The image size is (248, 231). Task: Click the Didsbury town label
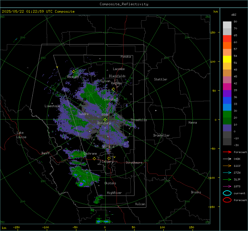(x=104, y=123)
